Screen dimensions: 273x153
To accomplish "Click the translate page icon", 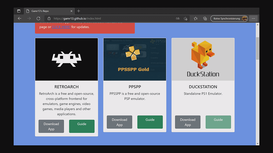I will tap(178, 19).
